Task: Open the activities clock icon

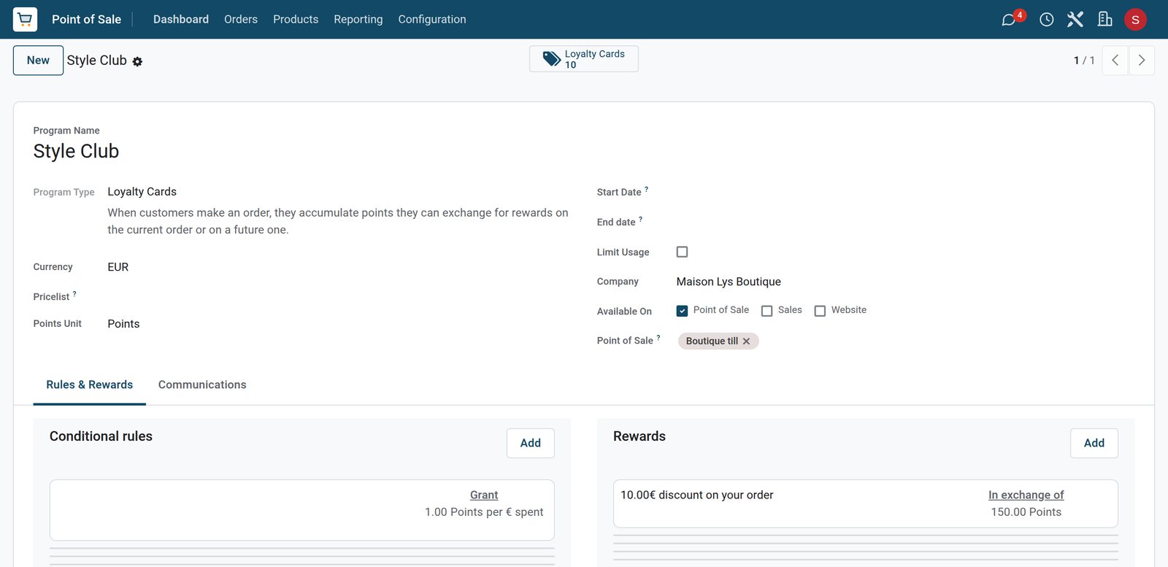Action: click(1047, 20)
